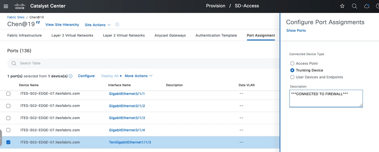
Task: Click device name in TenGigabitEthernet1/1/3 row
Action: [50, 142]
